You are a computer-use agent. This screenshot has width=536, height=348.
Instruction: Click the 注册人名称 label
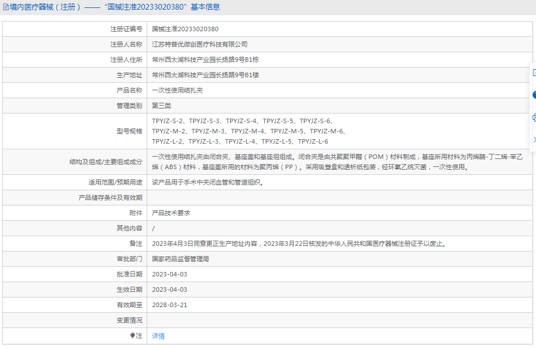point(126,44)
